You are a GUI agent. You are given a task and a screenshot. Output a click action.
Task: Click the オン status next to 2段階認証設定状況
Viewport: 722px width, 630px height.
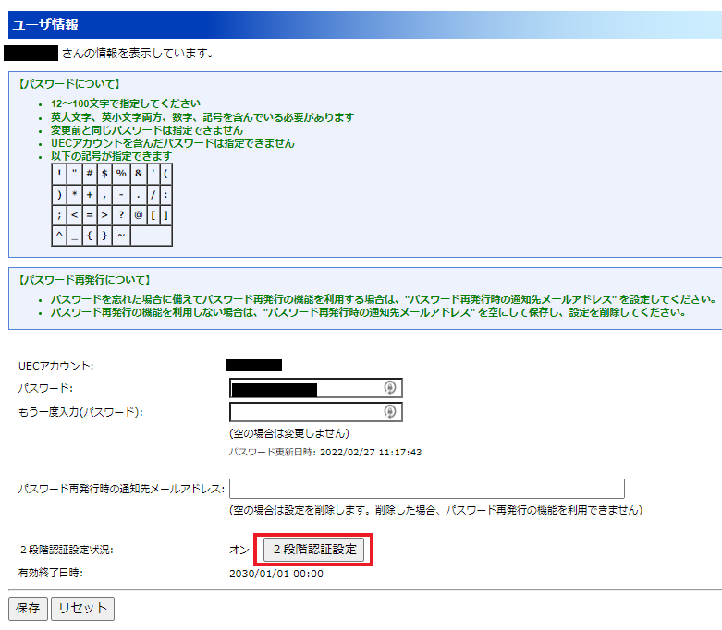tap(239, 550)
